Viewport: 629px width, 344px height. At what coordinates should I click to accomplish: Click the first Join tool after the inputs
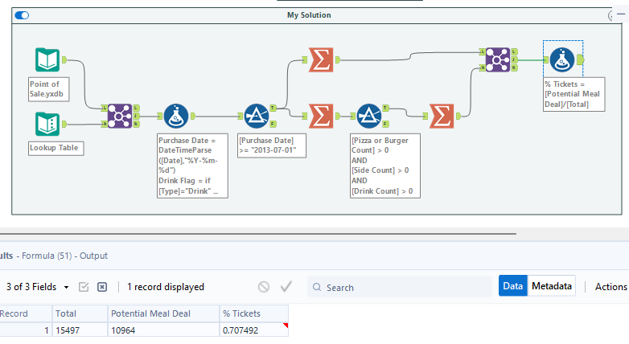[x=121, y=117]
